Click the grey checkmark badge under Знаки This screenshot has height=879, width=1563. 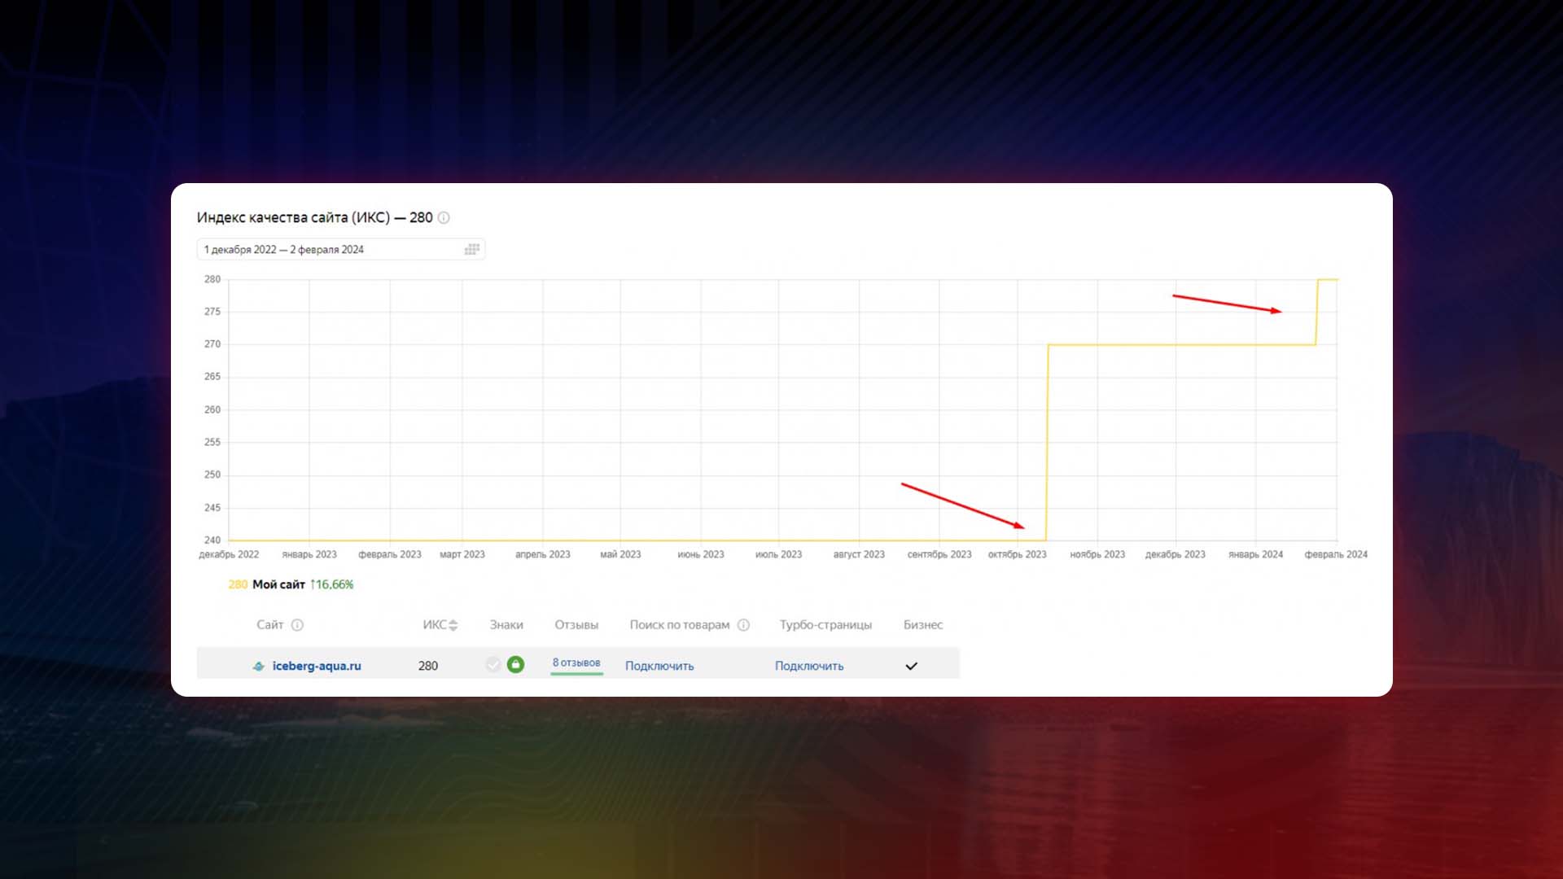pos(493,664)
